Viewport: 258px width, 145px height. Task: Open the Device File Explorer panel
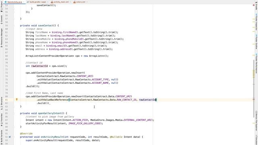pyautogui.click(x=256, y=121)
